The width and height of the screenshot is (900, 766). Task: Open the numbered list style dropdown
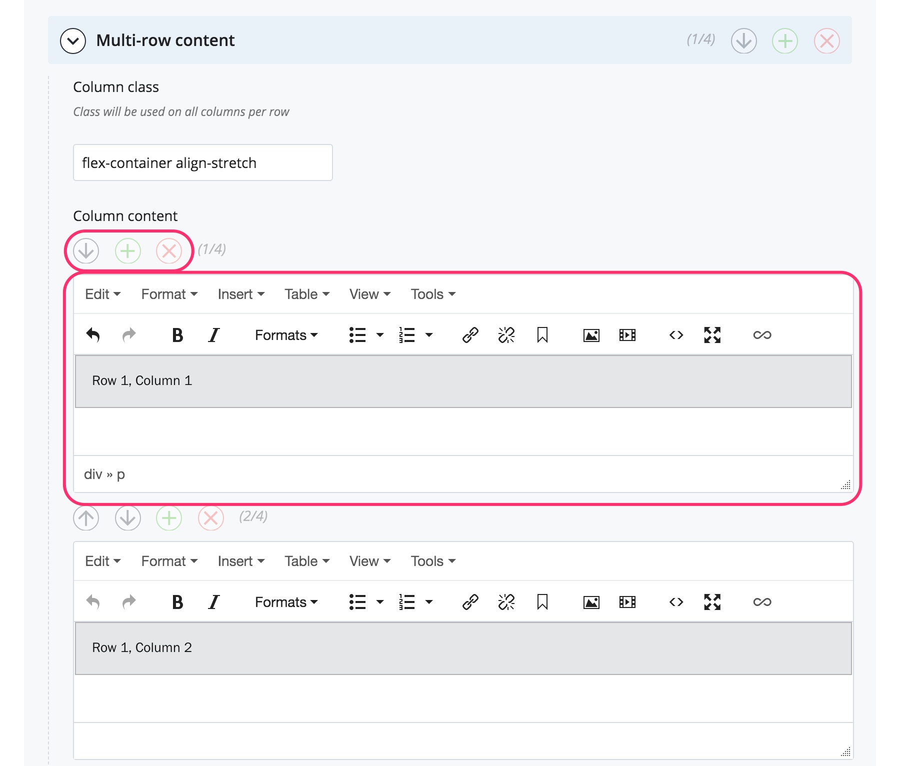pyautogui.click(x=429, y=335)
